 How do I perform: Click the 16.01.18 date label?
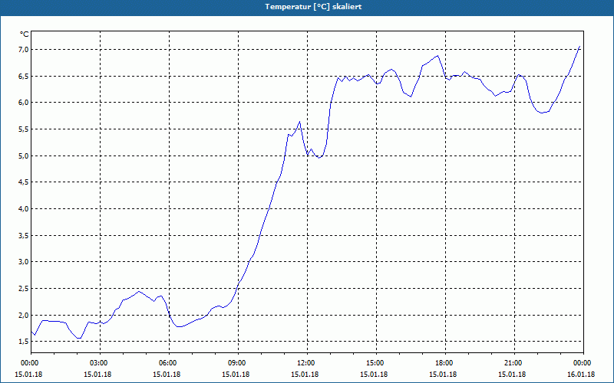pyautogui.click(x=581, y=375)
